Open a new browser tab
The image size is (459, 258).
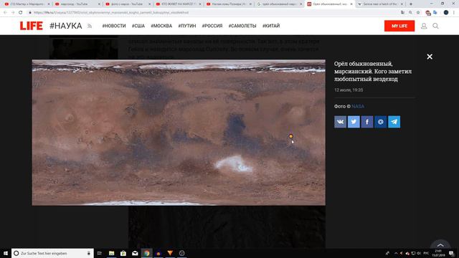[411, 4]
